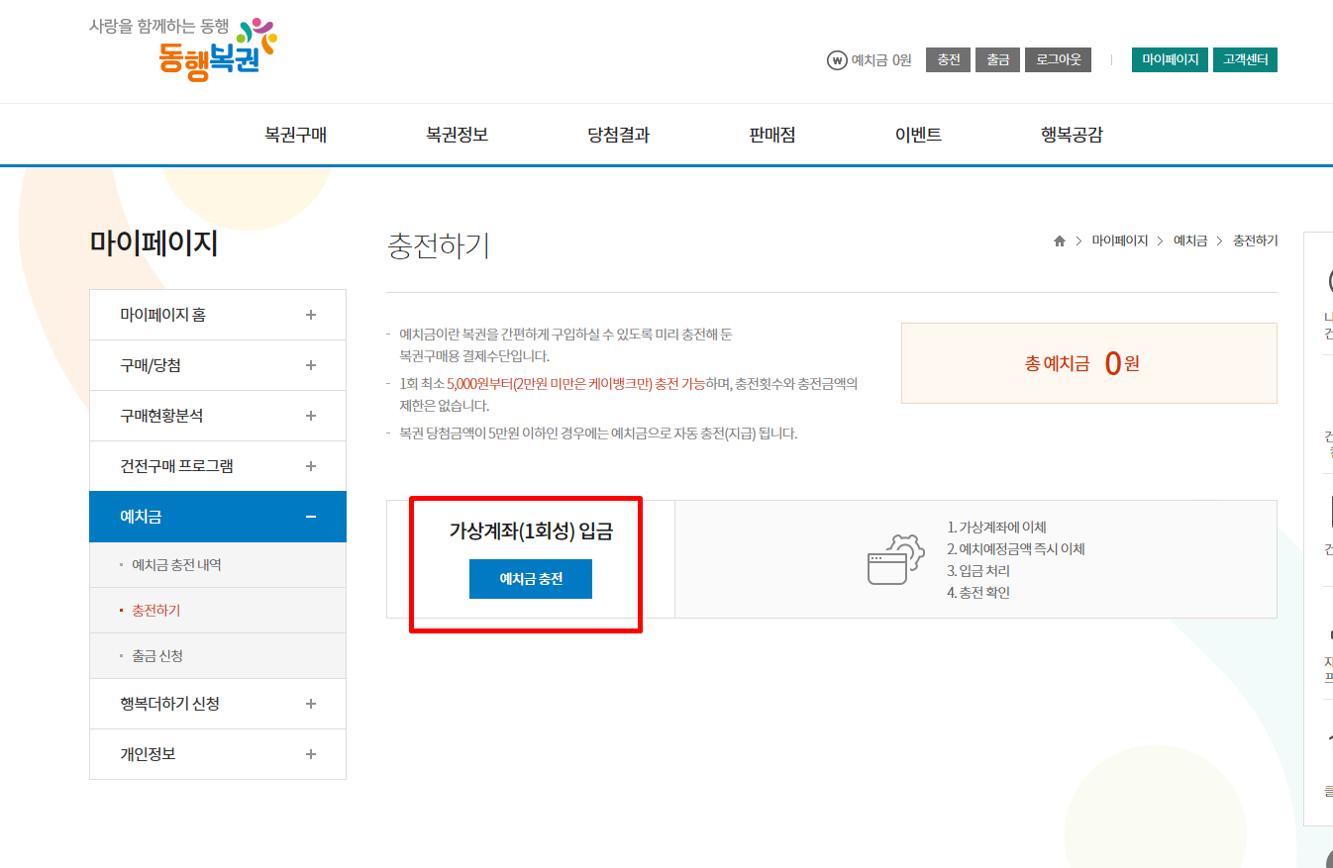This screenshot has width=1333, height=868.
Task: Expand 행복더하기 신청 plus icon
Action: click(x=311, y=704)
